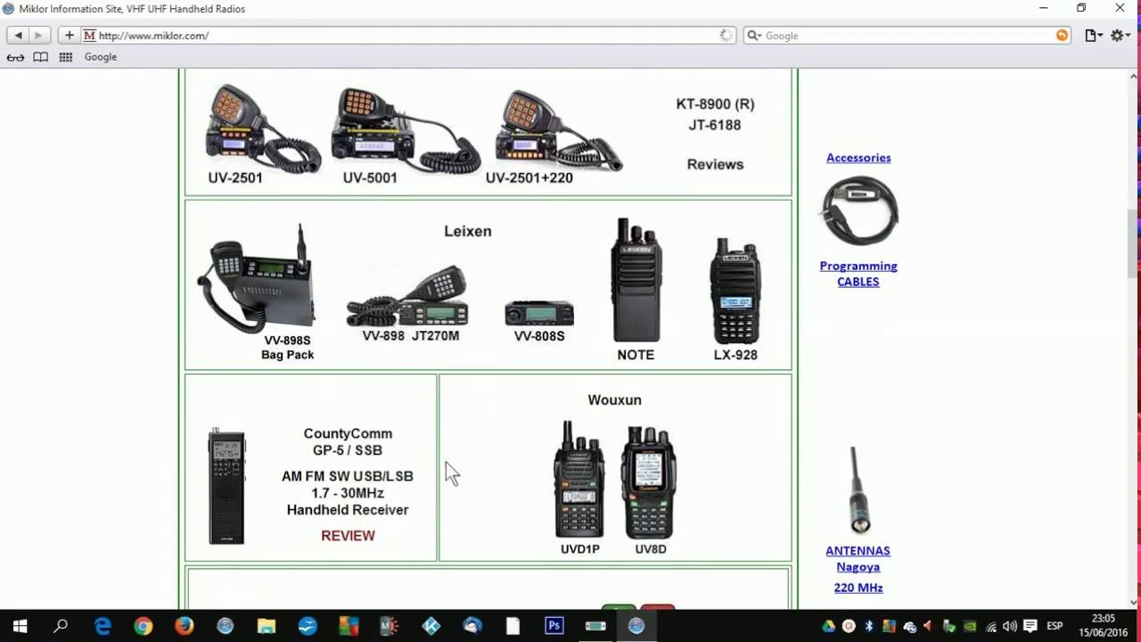Switch to Photoshop in taskbar
This screenshot has height=642, width=1141.
tap(554, 626)
